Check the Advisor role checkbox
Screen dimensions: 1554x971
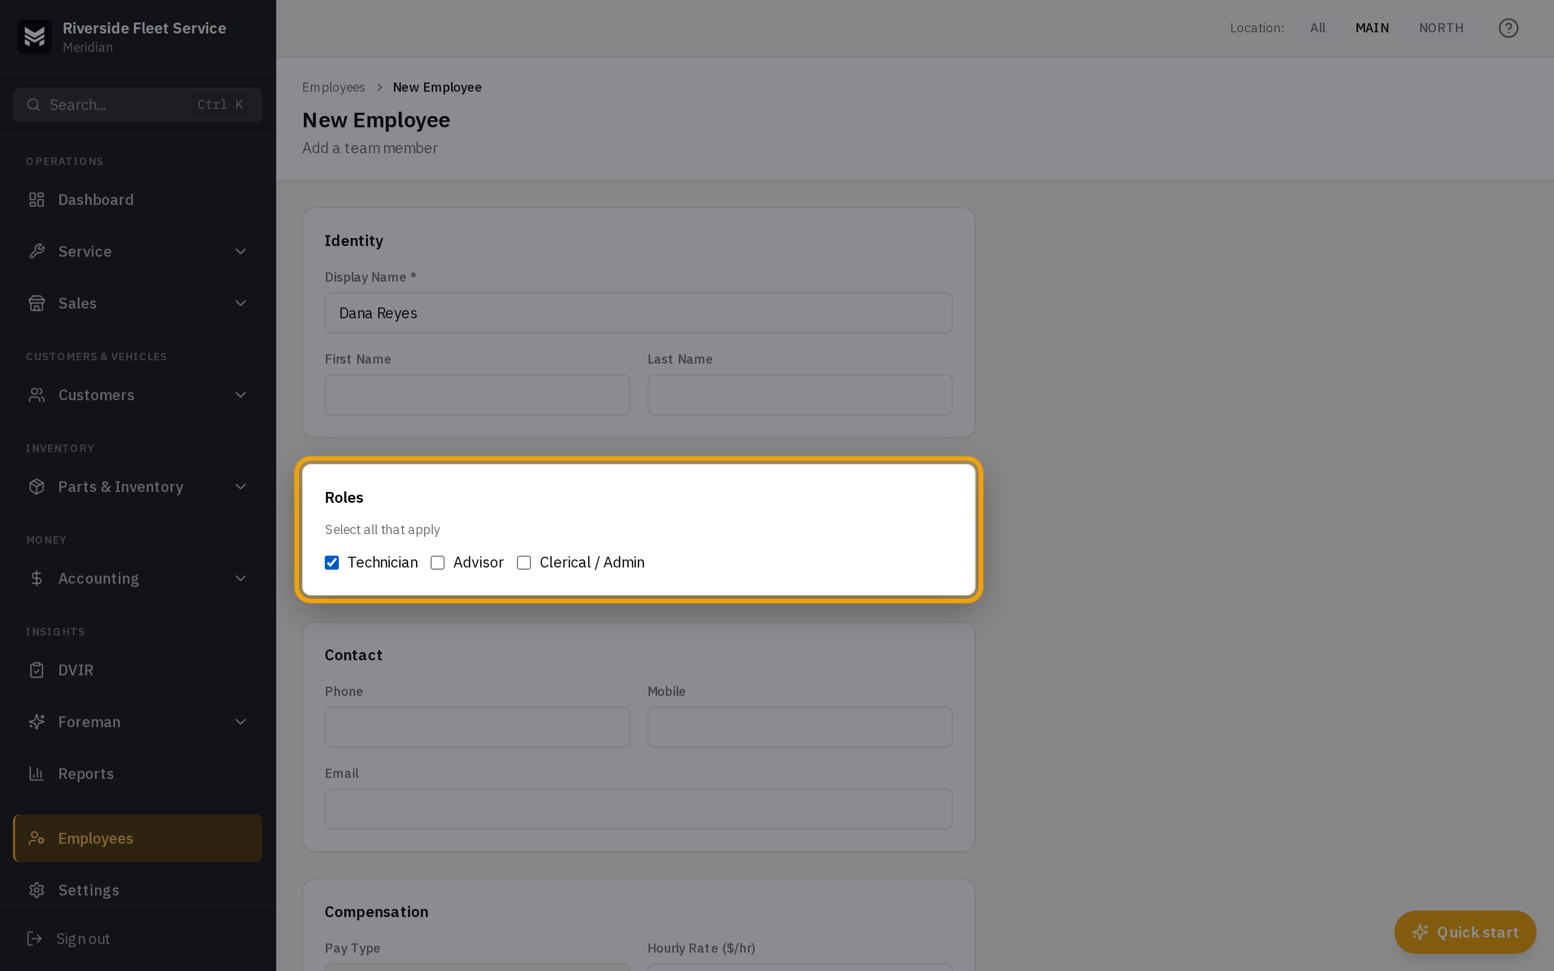[x=437, y=563]
